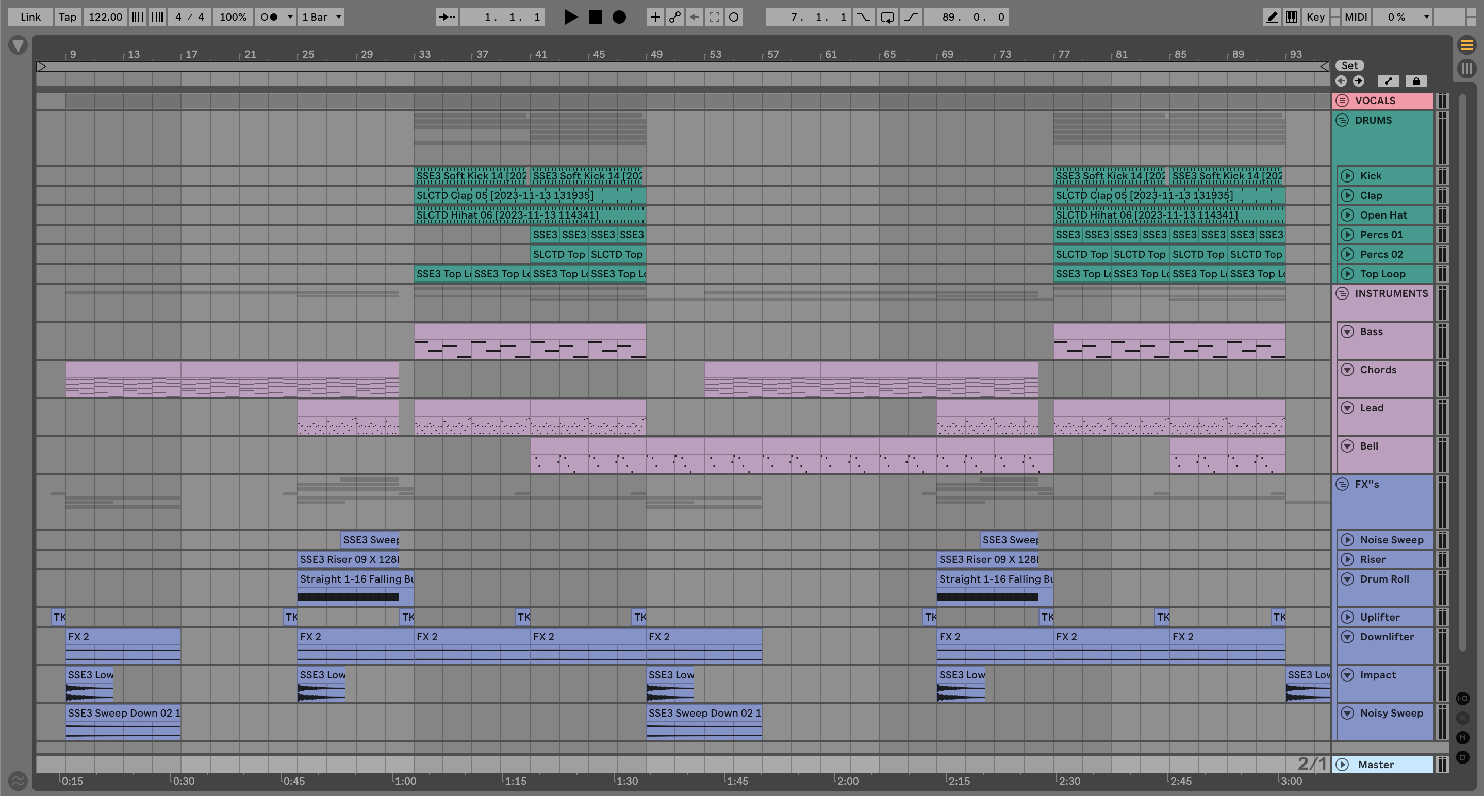Toggle the Draw Mode pencil icon
1484x796 pixels.
[x=1272, y=16]
